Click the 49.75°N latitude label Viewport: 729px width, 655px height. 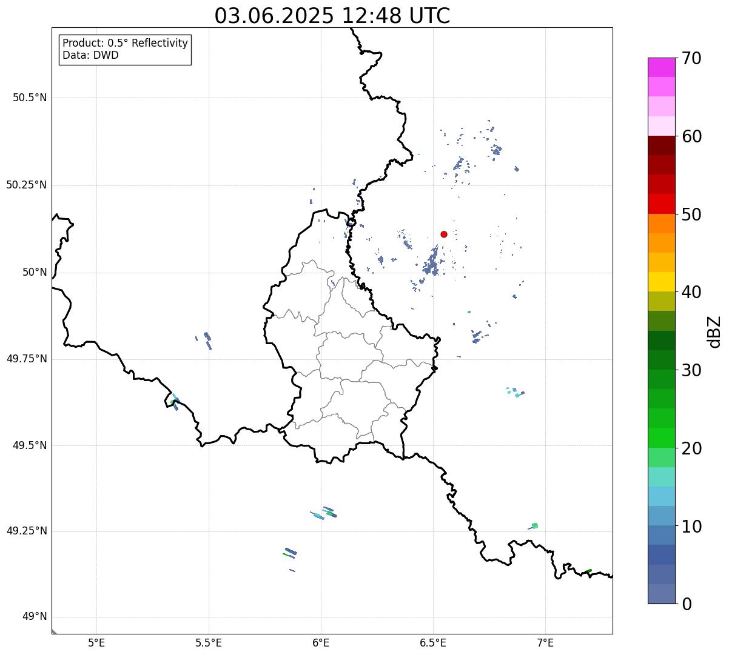pos(26,359)
